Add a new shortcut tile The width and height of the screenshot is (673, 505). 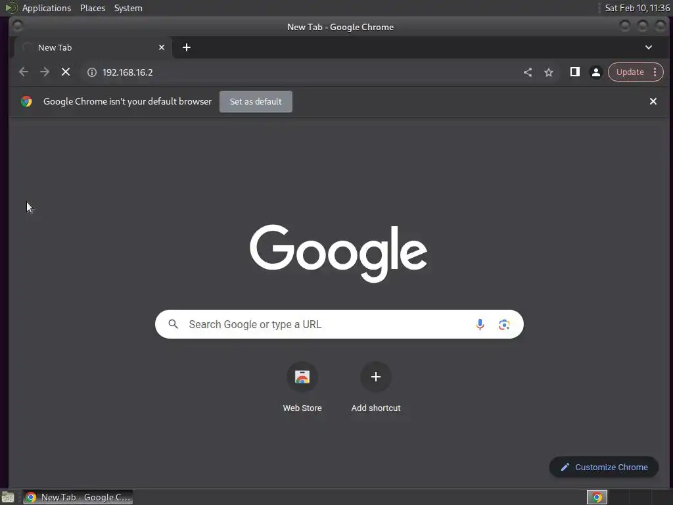coord(375,387)
